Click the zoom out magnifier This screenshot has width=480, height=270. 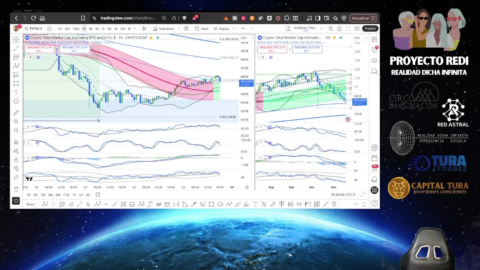[16, 130]
